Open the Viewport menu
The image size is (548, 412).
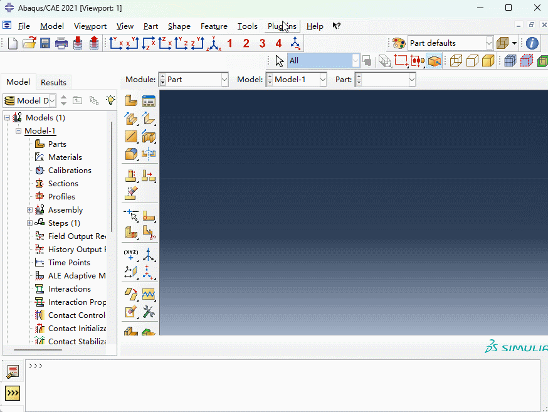pos(90,26)
